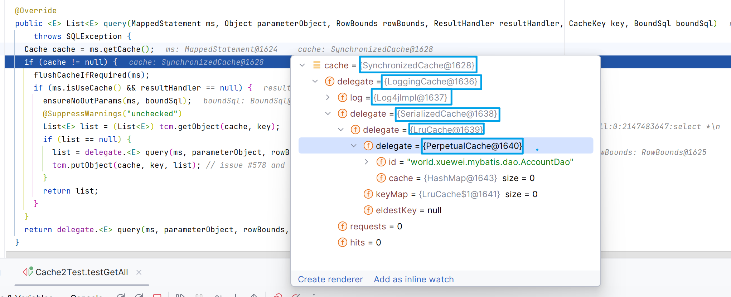Select the {LruCache@1639} value
The width and height of the screenshot is (731, 297).
click(x=446, y=130)
